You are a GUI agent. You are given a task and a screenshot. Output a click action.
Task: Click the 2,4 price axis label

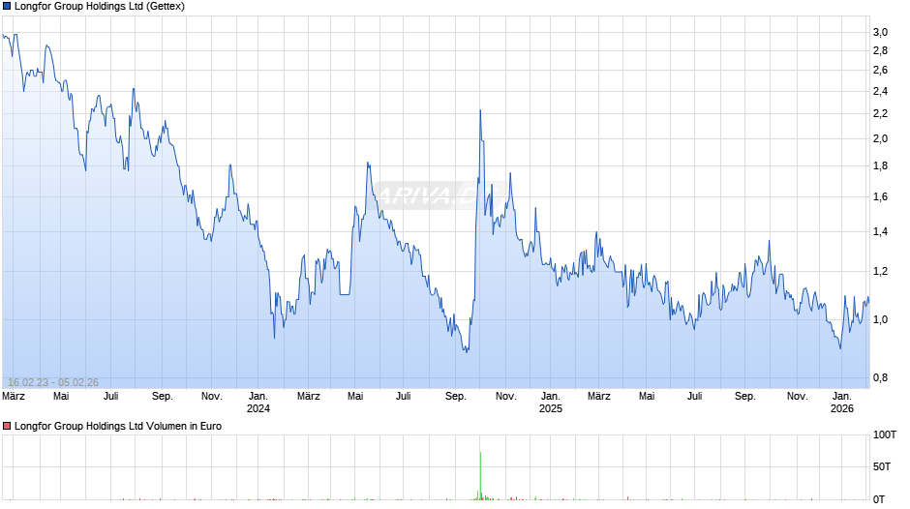[x=880, y=92]
